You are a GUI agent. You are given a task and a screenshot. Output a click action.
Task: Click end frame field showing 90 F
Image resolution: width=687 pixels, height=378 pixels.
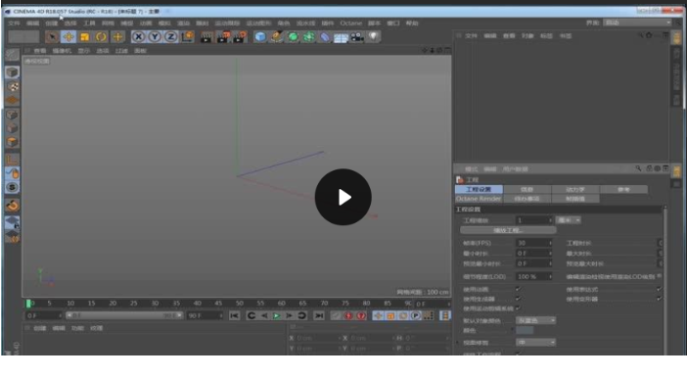coord(206,315)
